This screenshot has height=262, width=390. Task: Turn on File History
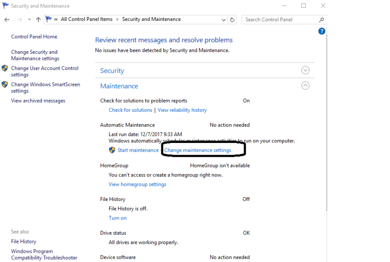(117, 218)
